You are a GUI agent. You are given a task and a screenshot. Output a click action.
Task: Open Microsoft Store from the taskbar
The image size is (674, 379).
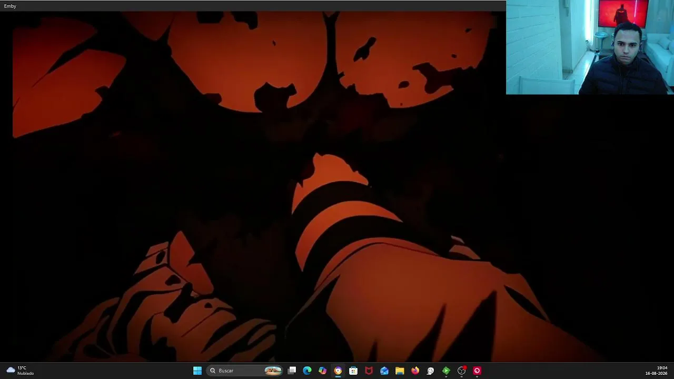click(353, 371)
